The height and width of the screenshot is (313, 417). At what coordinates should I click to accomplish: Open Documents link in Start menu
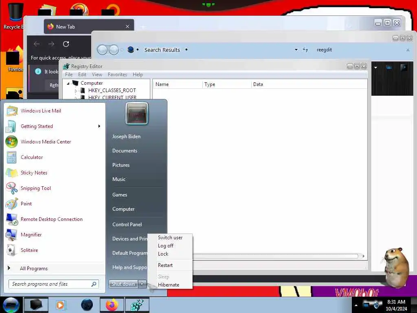point(125,151)
